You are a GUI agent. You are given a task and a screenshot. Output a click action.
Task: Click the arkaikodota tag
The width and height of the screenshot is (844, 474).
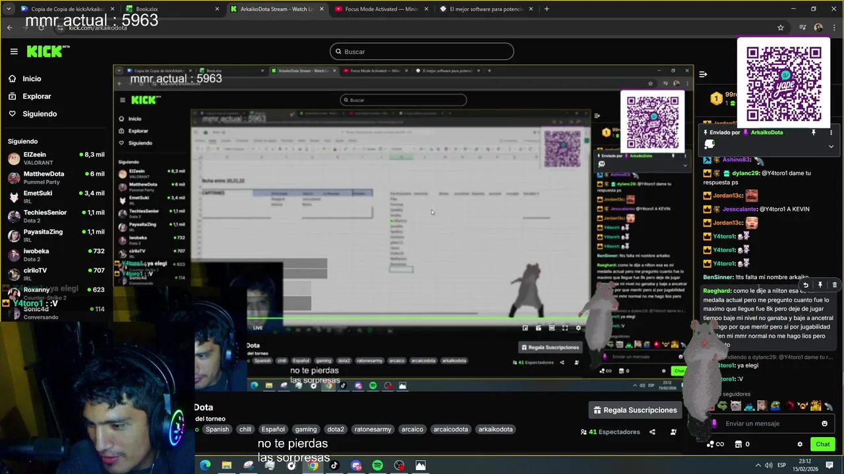click(495, 429)
